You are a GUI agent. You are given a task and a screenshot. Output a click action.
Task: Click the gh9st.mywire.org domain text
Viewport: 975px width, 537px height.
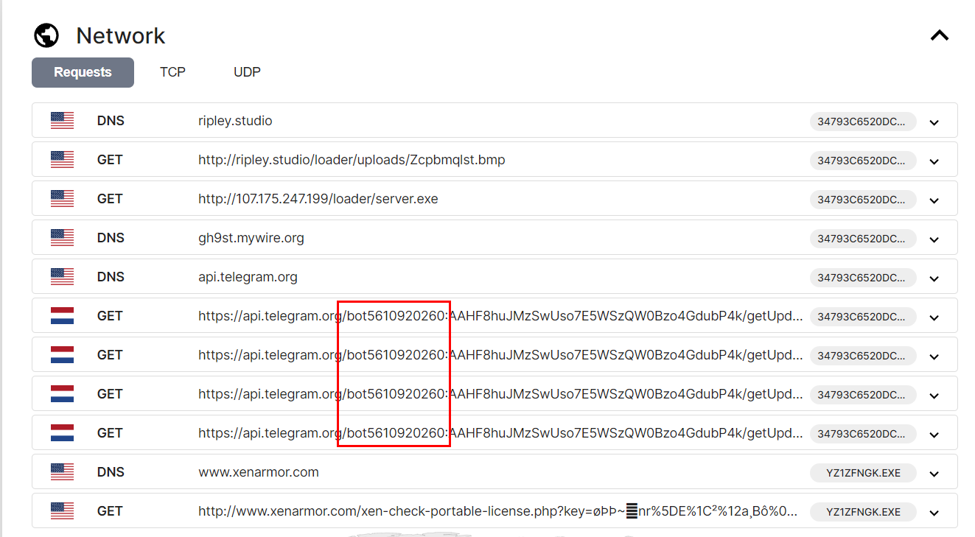coord(251,238)
